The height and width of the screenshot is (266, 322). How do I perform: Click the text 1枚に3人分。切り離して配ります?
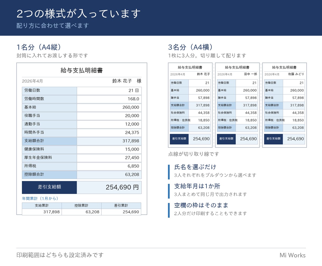pyautogui.click(x=207, y=56)
